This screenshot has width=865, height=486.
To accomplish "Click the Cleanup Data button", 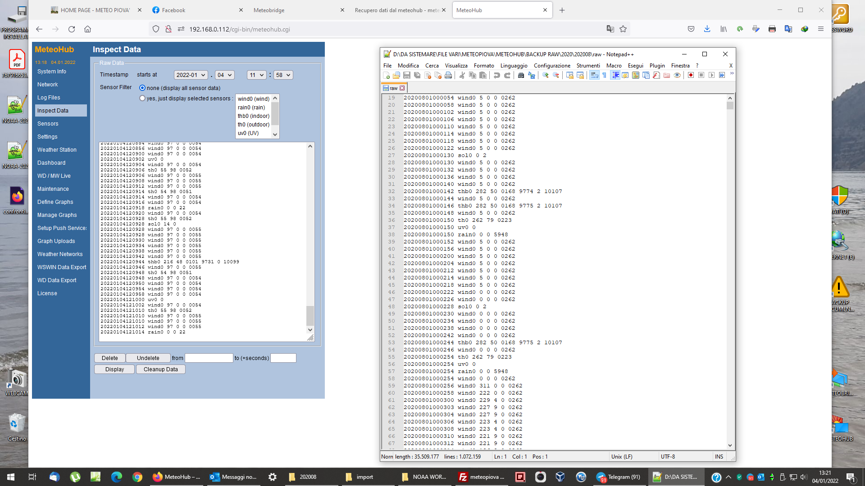I will click(x=161, y=369).
